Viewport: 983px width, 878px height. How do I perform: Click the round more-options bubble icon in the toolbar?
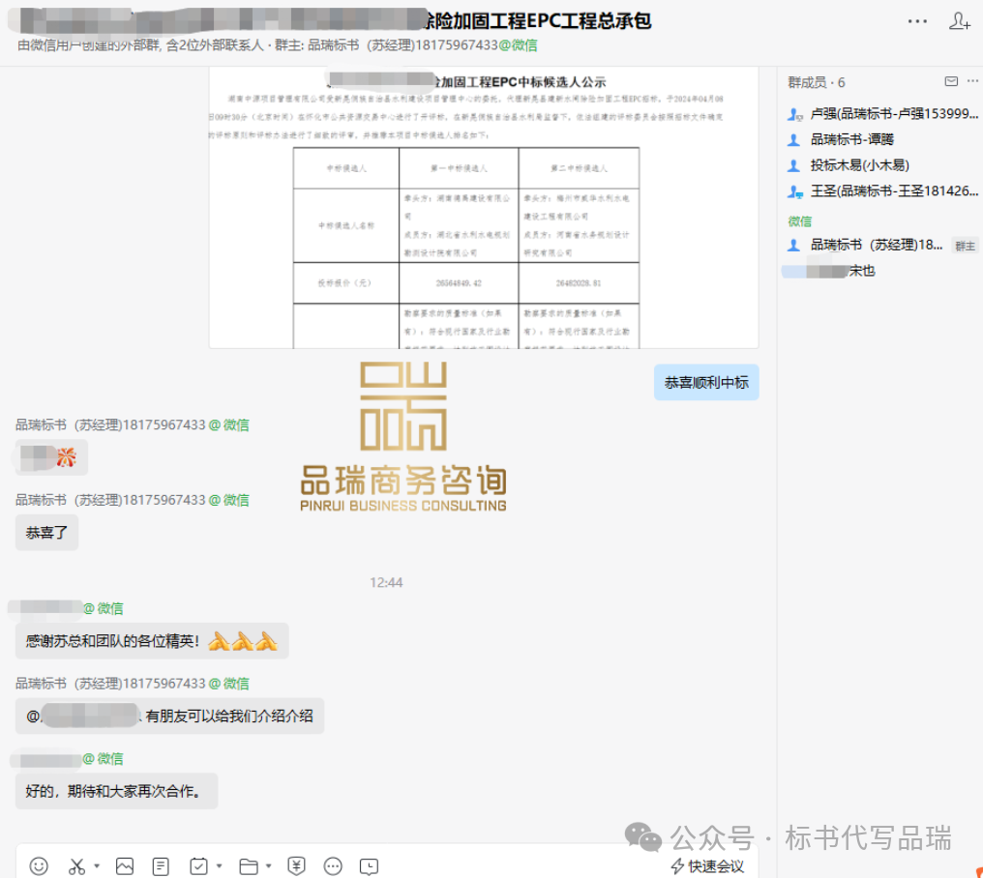click(x=333, y=866)
